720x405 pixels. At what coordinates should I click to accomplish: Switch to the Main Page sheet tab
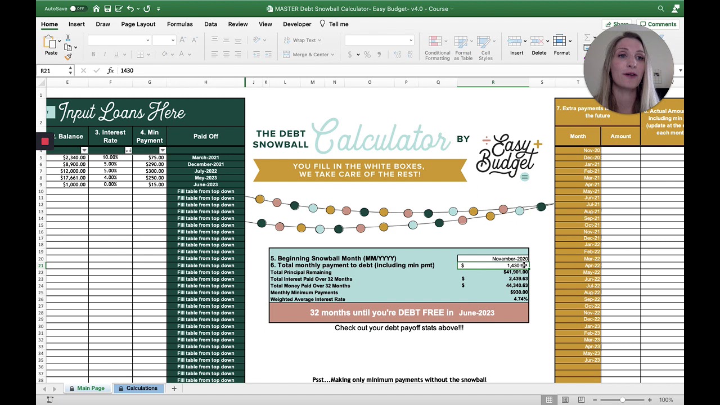87,388
